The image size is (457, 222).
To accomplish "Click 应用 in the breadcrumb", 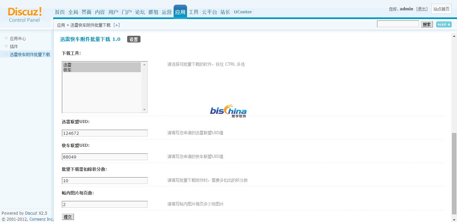I will click(x=61, y=25).
